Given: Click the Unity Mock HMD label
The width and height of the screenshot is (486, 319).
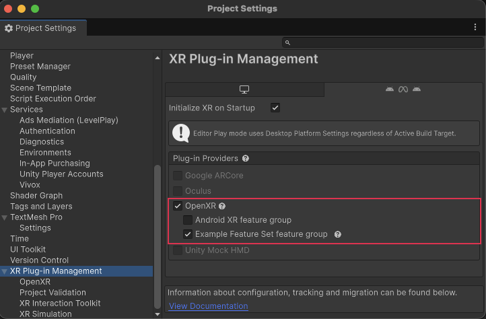Looking at the screenshot, I should [x=217, y=250].
